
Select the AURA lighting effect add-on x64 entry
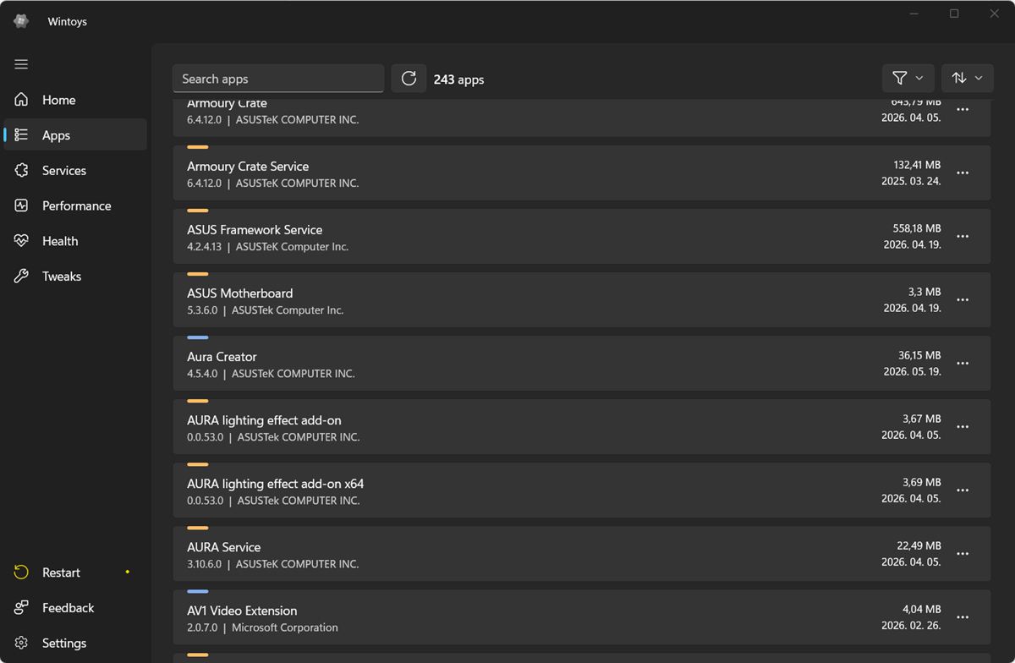coord(582,490)
